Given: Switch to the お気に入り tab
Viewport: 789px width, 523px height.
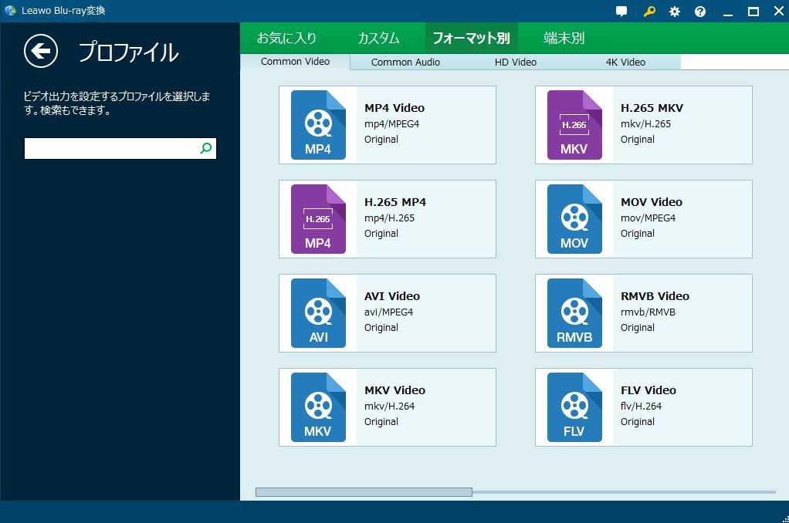Looking at the screenshot, I should click(286, 38).
